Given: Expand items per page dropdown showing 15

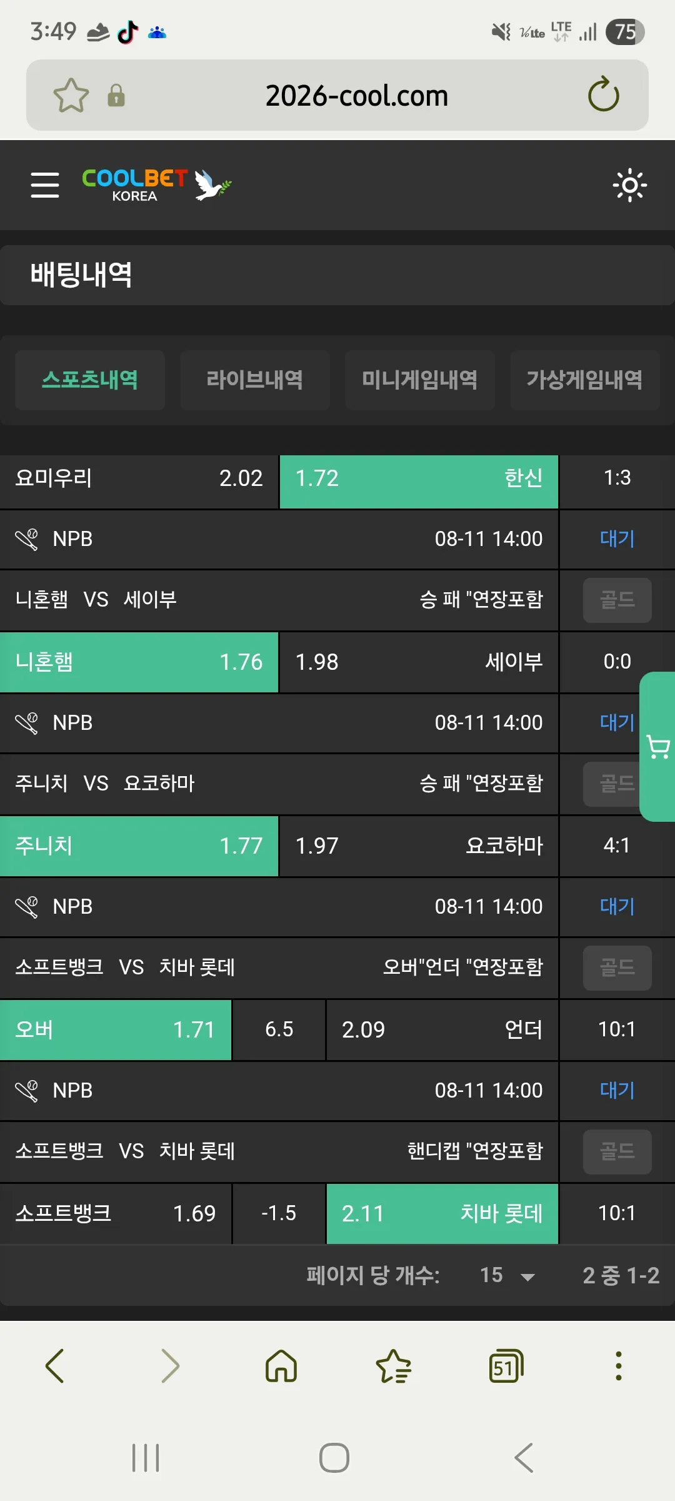Looking at the screenshot, I should tap(507, 1275).
